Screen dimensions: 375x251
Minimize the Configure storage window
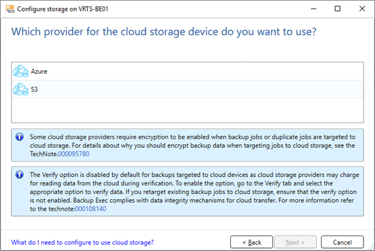(x=314, y=9)
